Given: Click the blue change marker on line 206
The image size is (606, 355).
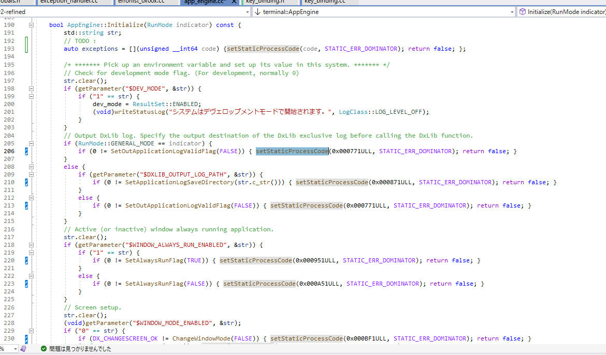Looking at the screenshot, I should click(26, 152).
